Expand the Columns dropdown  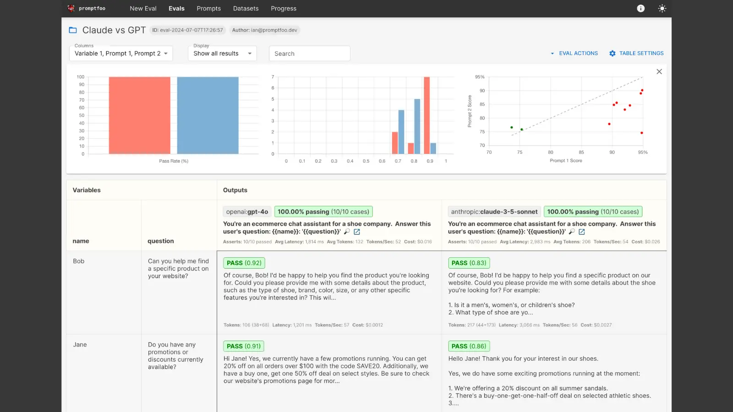tap(121, 54)
